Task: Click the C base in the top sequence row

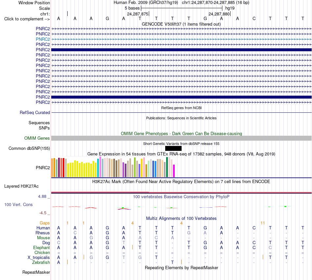Action: click(x=254, y=18)
